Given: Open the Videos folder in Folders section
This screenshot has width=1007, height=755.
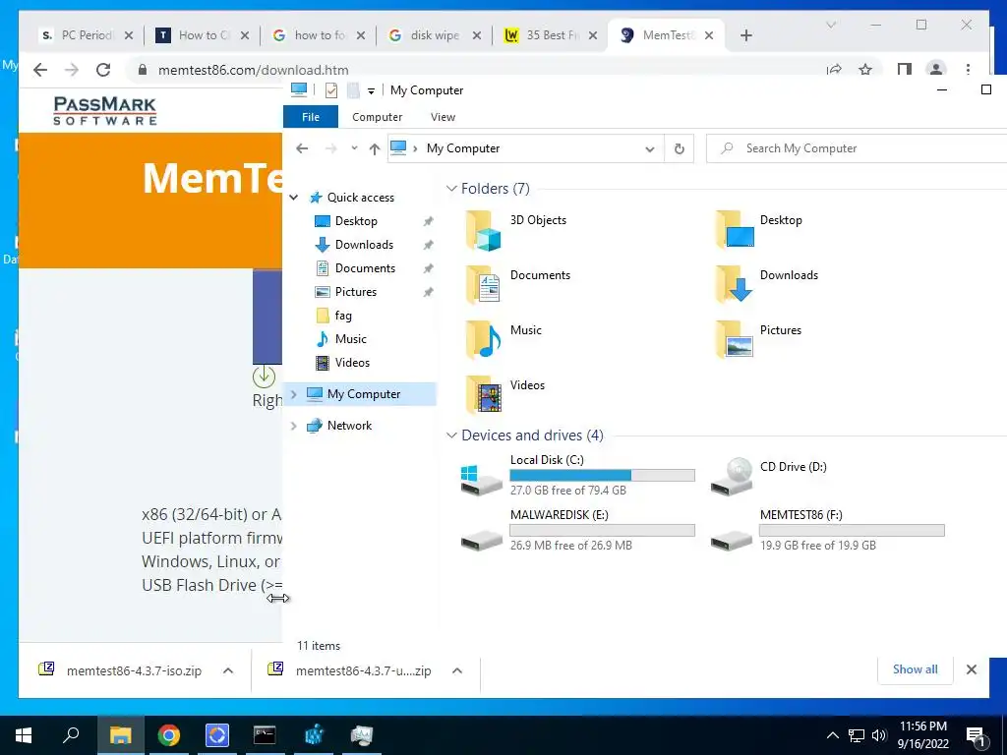Looking at the screenshot, I should (x=484, y=395).
